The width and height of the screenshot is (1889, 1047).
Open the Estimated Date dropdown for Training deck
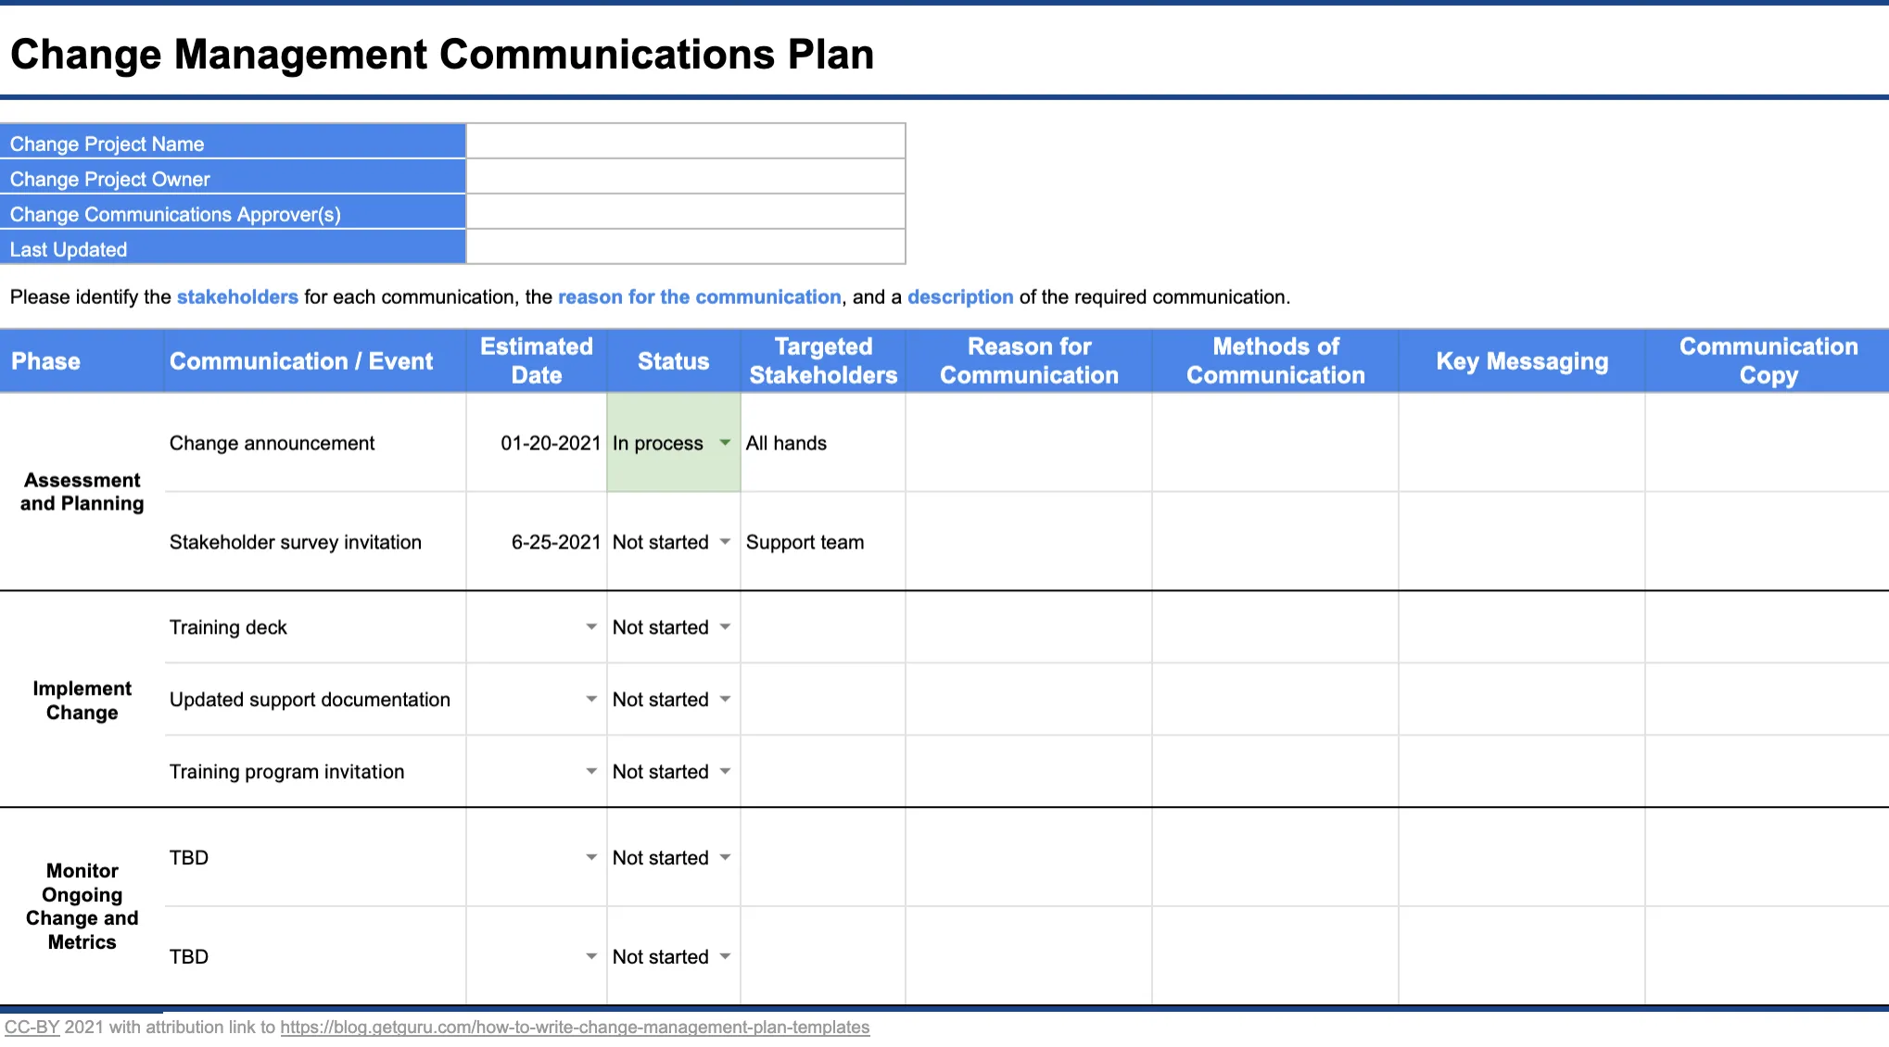click(x=592, y=627)
